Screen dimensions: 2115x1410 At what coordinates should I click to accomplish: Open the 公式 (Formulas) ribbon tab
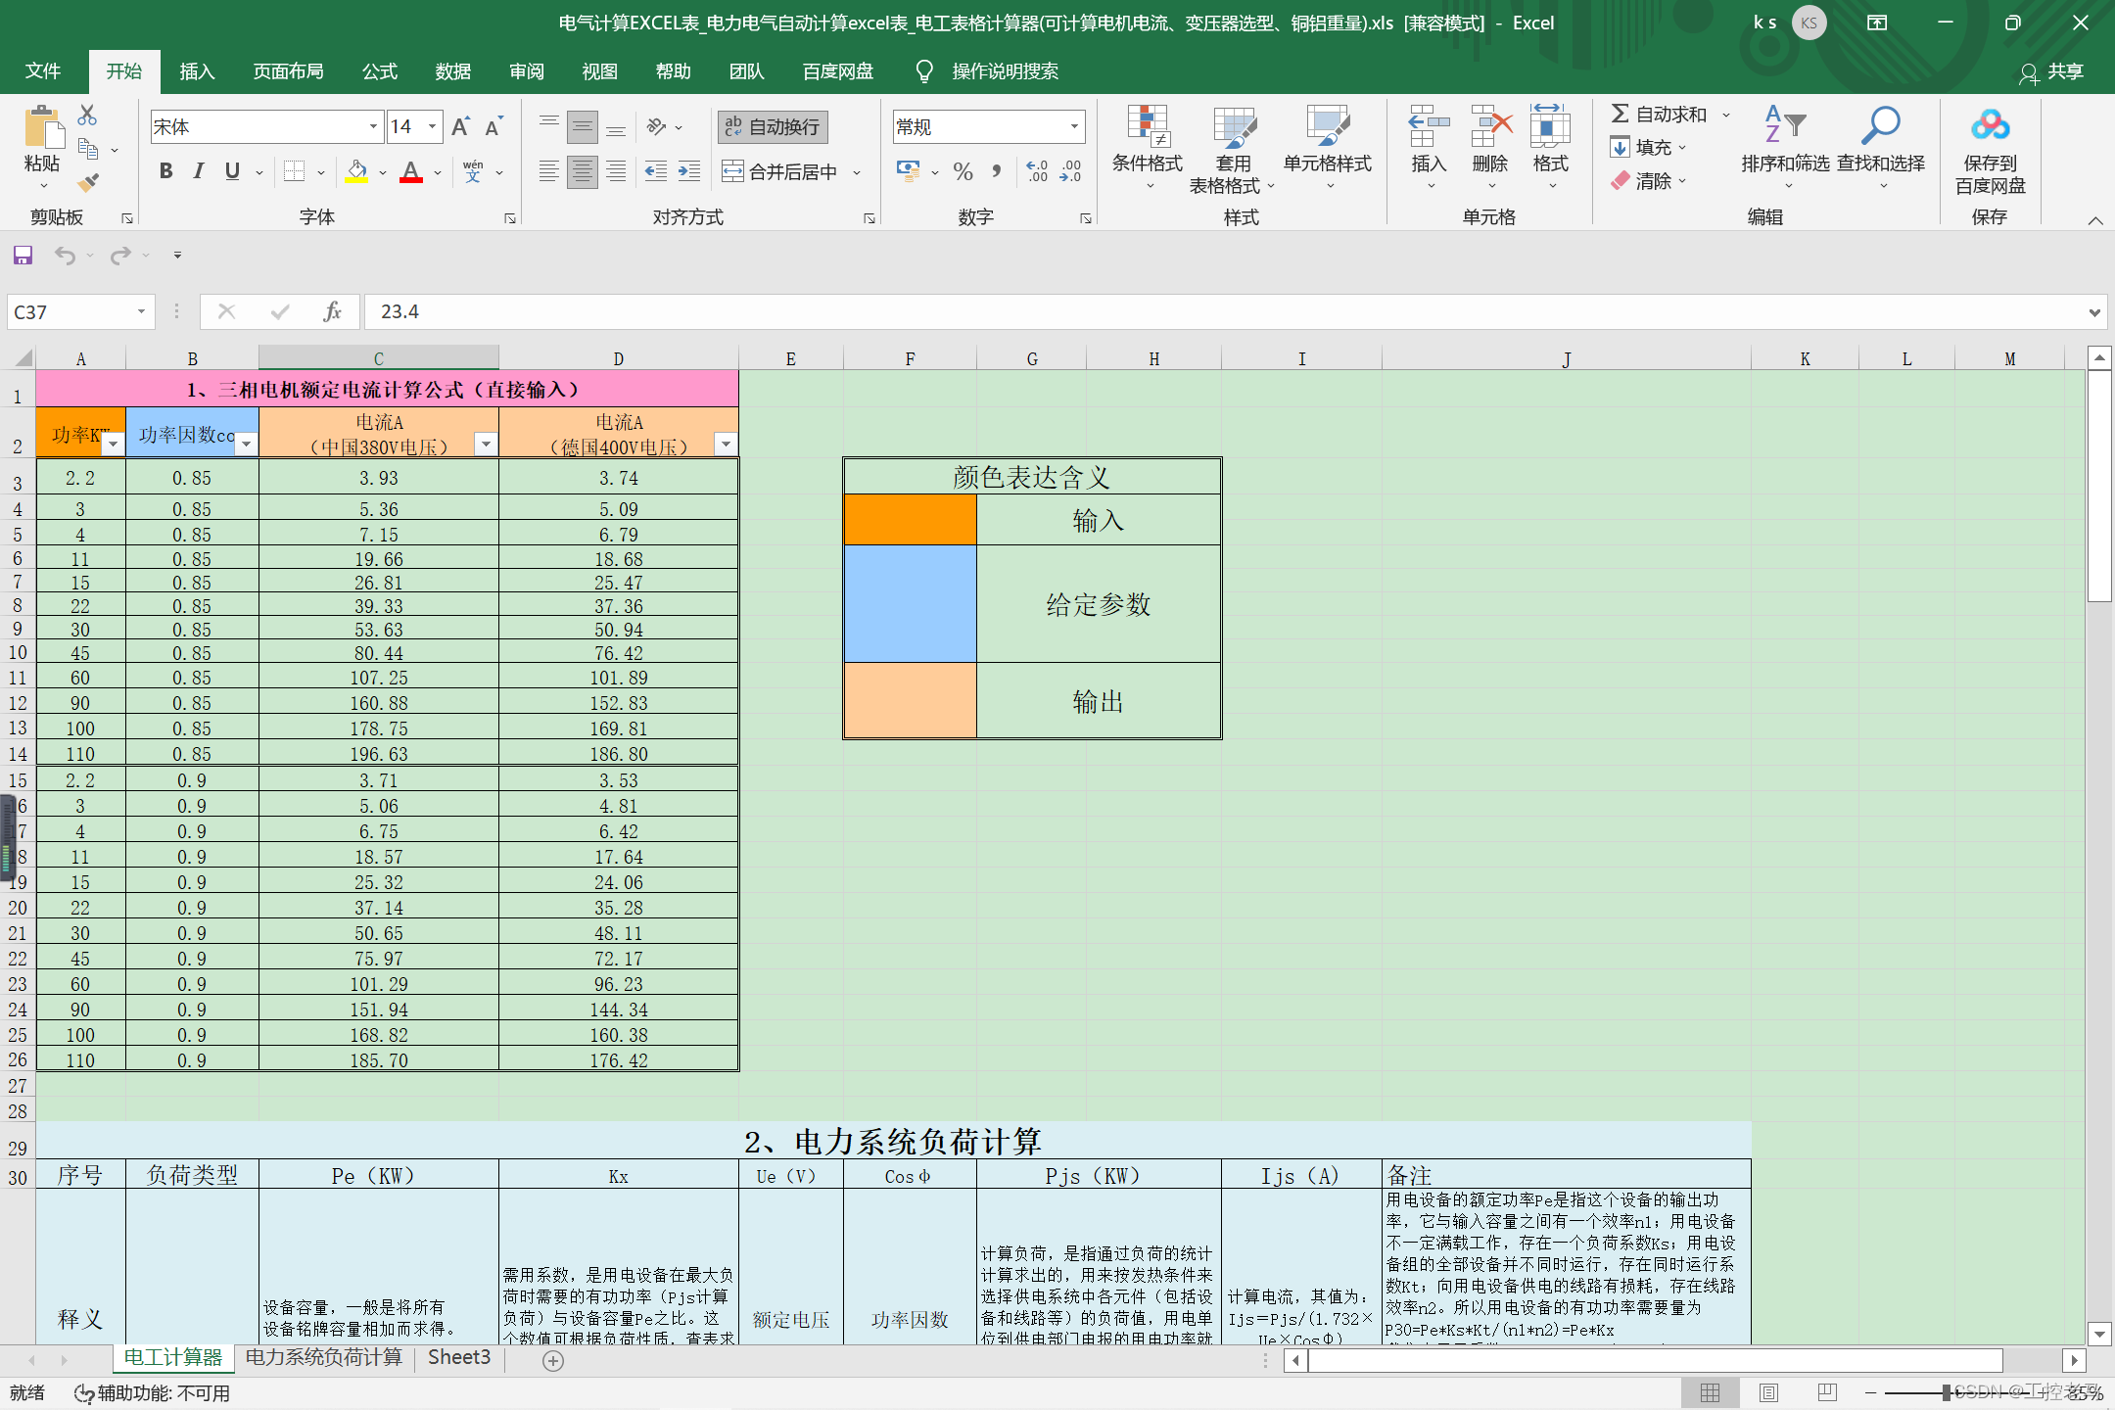click(379, 71)
